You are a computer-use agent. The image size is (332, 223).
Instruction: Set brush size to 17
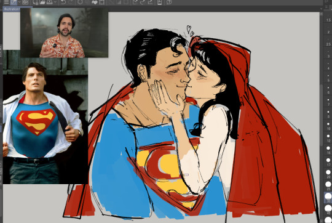coord(328,162)
